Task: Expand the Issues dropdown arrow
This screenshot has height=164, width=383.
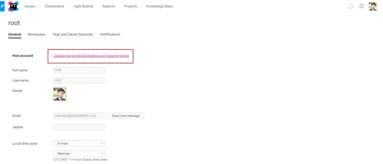Action: click(39, 6)
